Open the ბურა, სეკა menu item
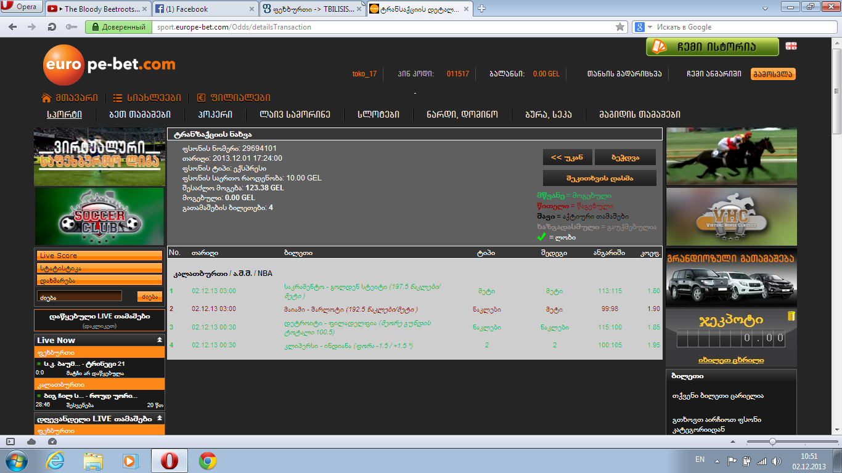 point(549,115)
